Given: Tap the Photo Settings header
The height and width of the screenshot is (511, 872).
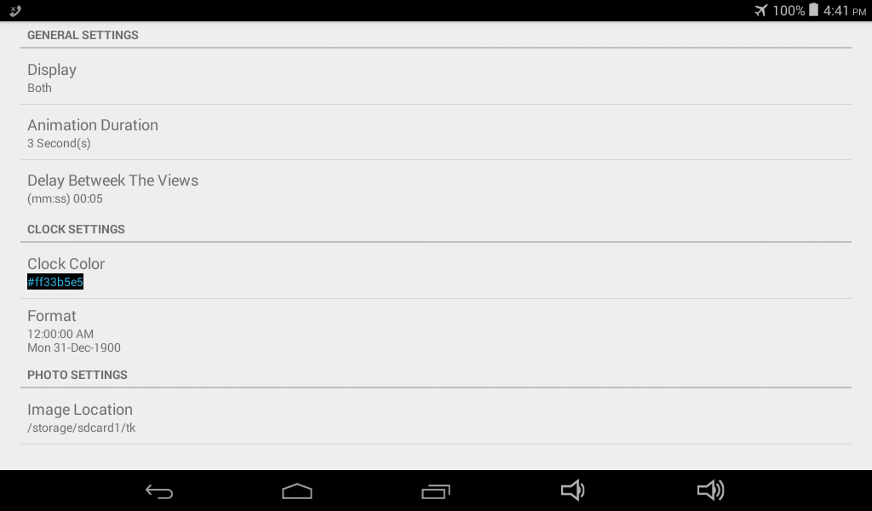Looking at the screenshot, I should pyautogui.click(x=77, y=375).
